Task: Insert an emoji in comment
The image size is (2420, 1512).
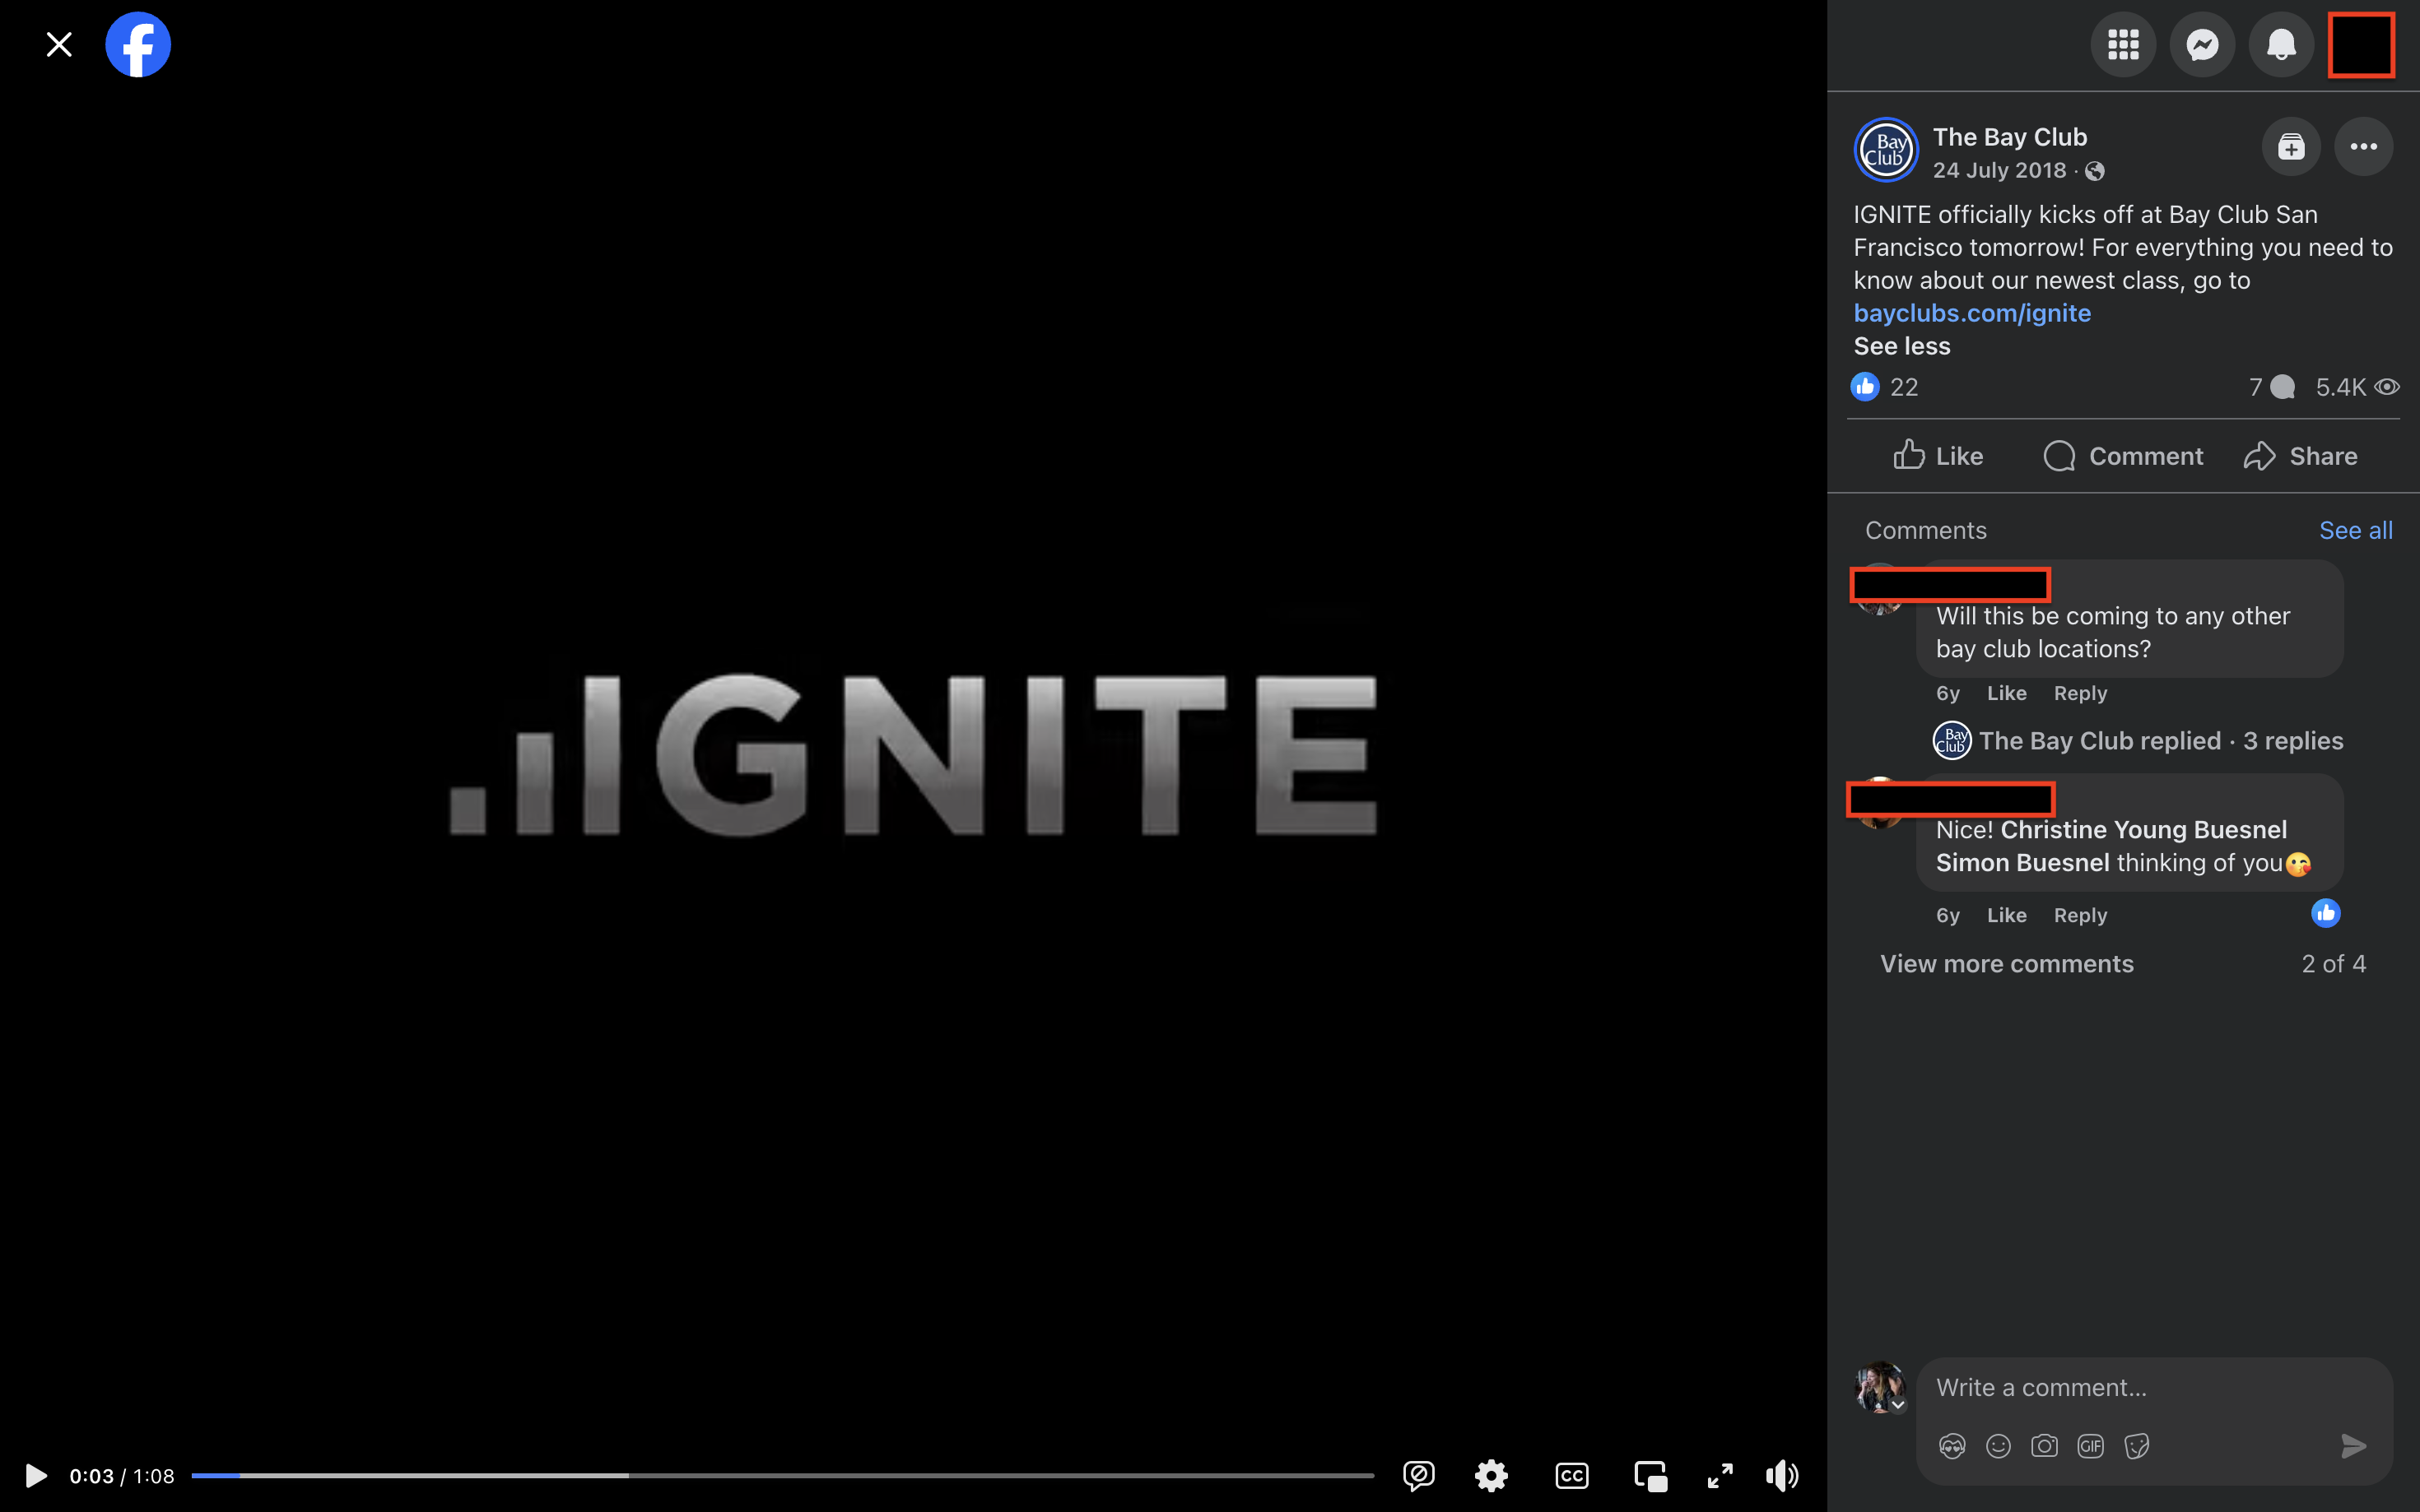Action: click(1998, 1446)
